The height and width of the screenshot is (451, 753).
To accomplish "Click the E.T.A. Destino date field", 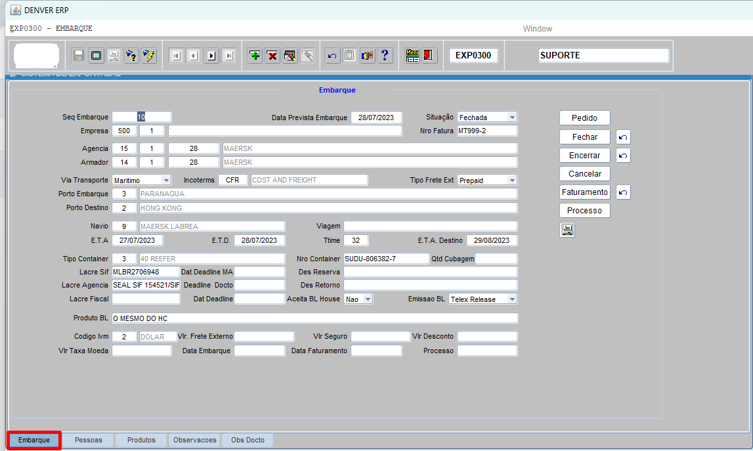I will 492,240.
